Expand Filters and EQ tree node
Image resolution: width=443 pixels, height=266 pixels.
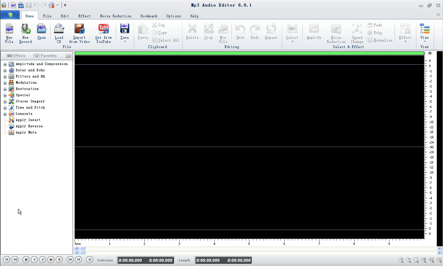(5, 77)
